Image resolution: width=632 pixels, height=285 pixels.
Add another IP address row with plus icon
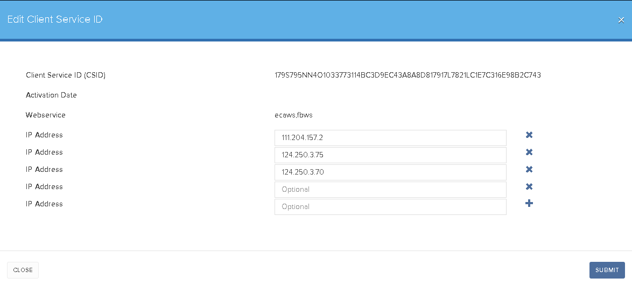(x=529, y=204)
